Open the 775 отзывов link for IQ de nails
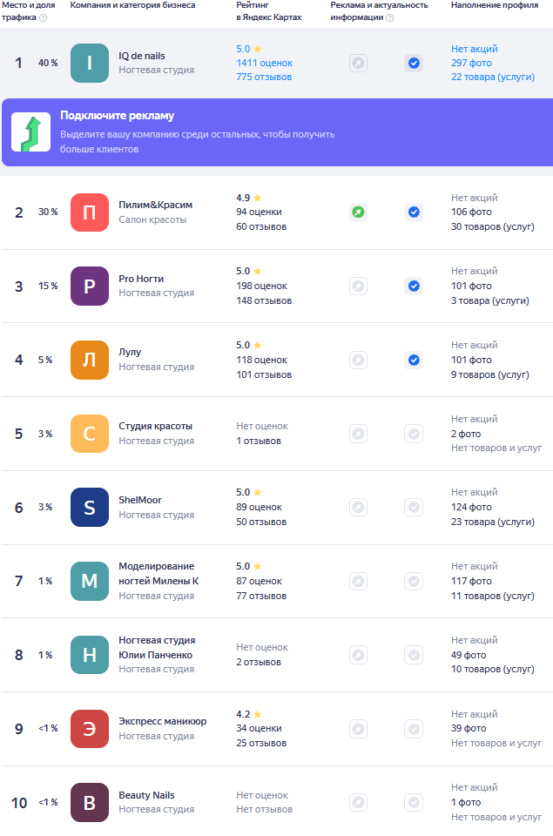This screenshot has height=836, width=553. (x=264, y=78)
